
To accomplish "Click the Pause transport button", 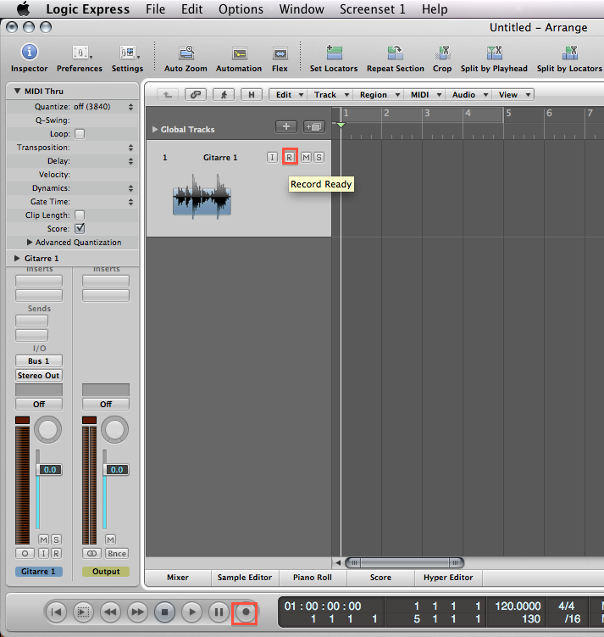I will click(219, 612).
